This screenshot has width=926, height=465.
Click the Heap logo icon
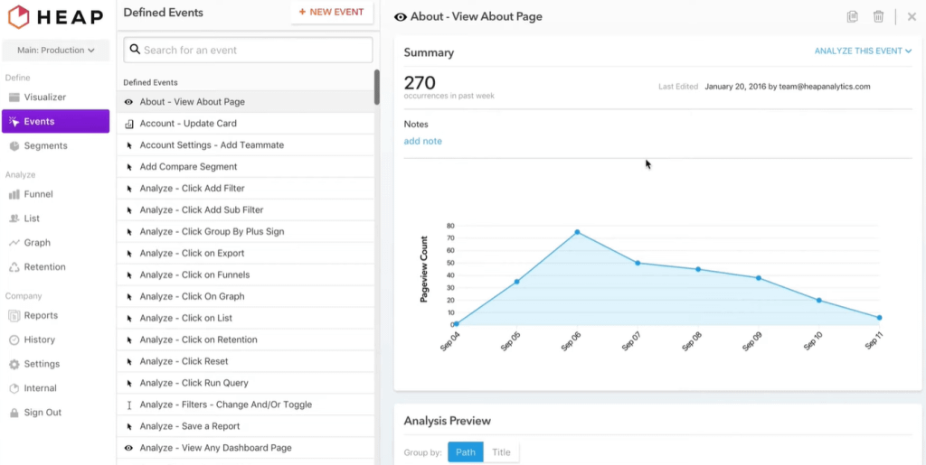pyautogui.click(x=18, y=16)
